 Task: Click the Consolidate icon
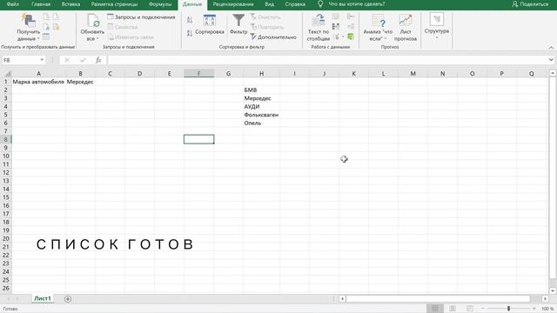tap(351, 17)
